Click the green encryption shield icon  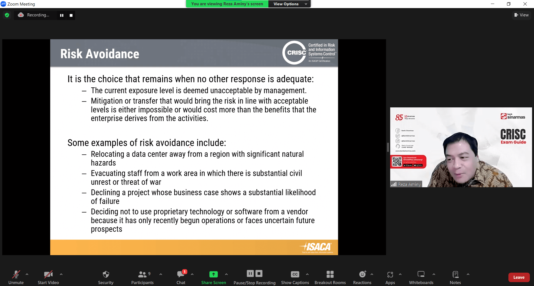point(7,15)
